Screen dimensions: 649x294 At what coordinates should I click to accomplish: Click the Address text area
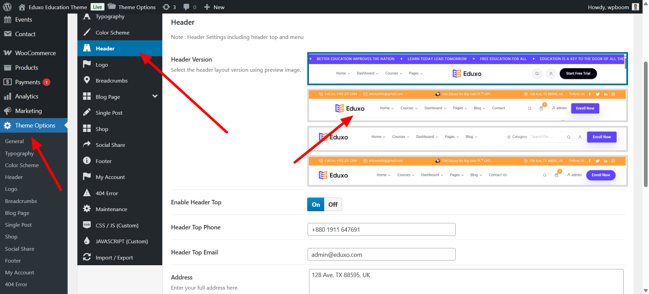pyautogui.click(x=466, y=281)
